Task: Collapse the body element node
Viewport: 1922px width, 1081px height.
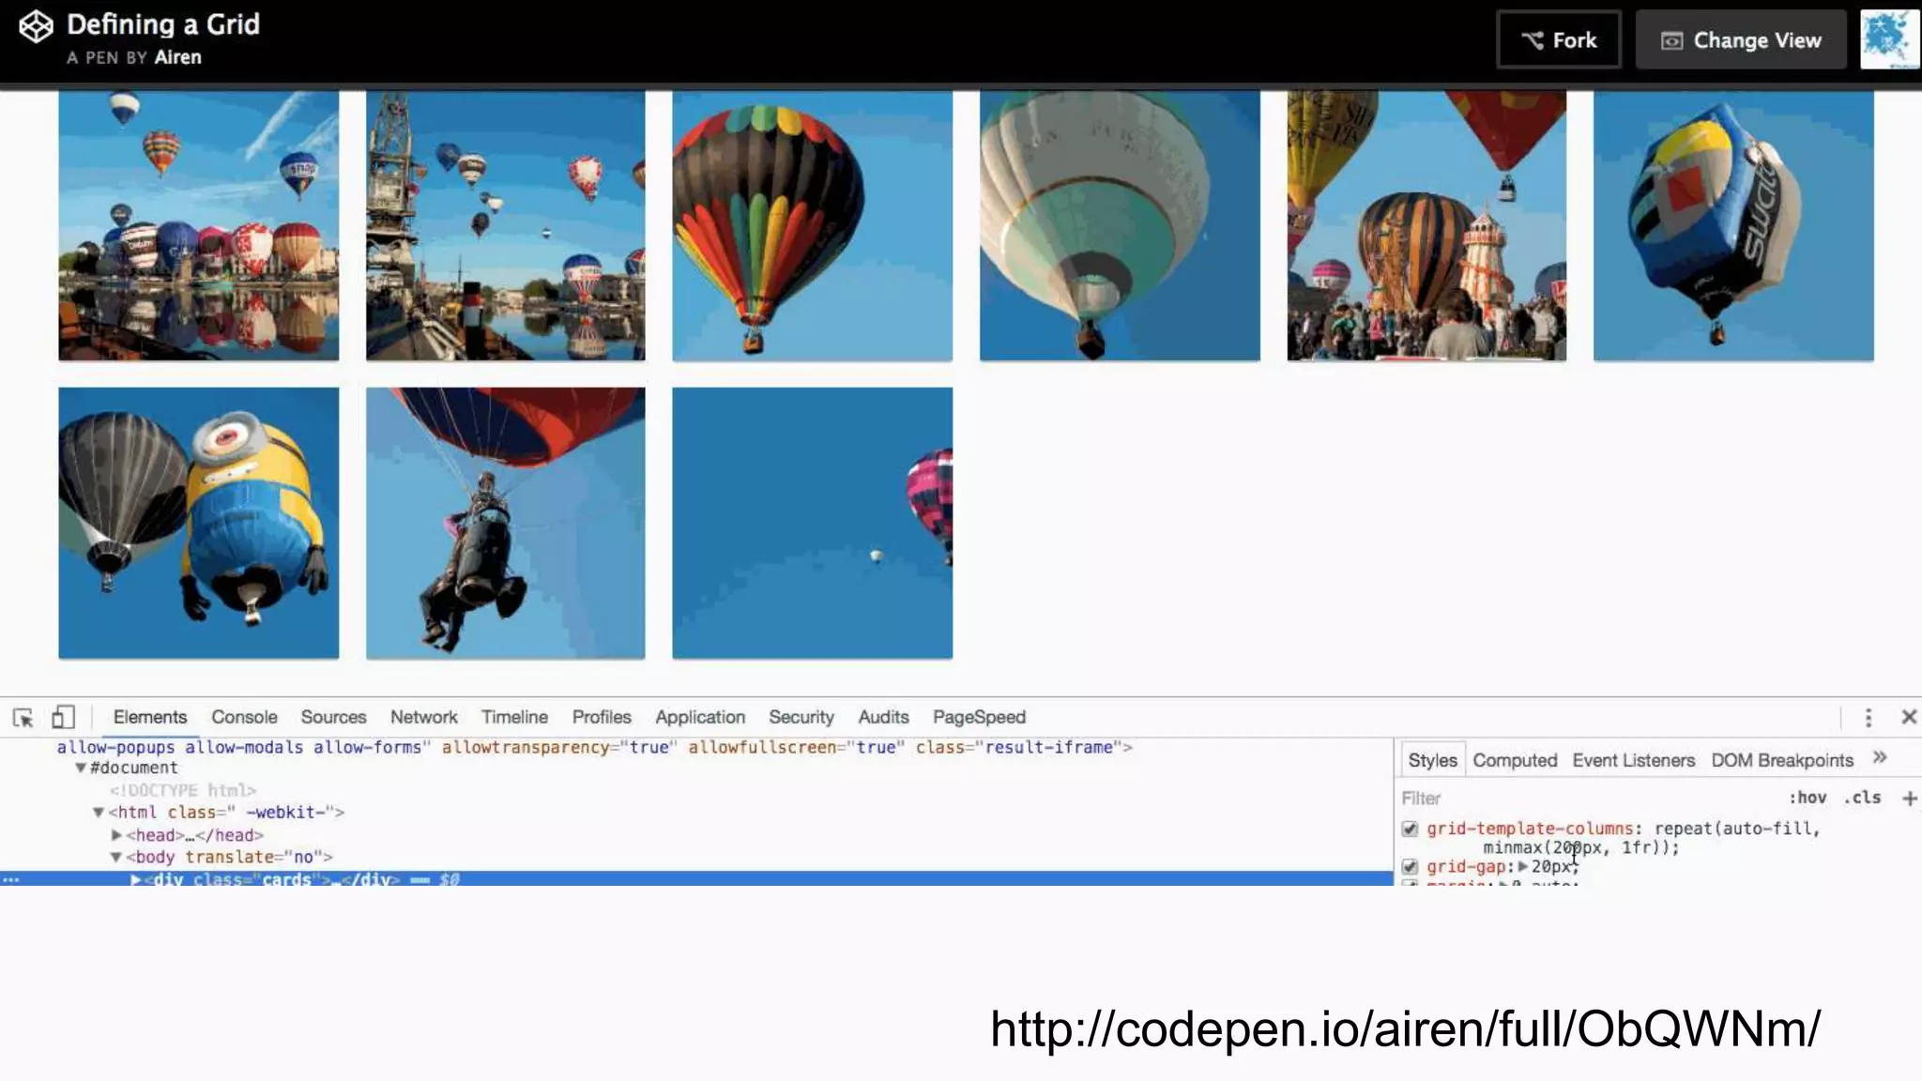Action: pyautogui.click(x=115, y=857)
